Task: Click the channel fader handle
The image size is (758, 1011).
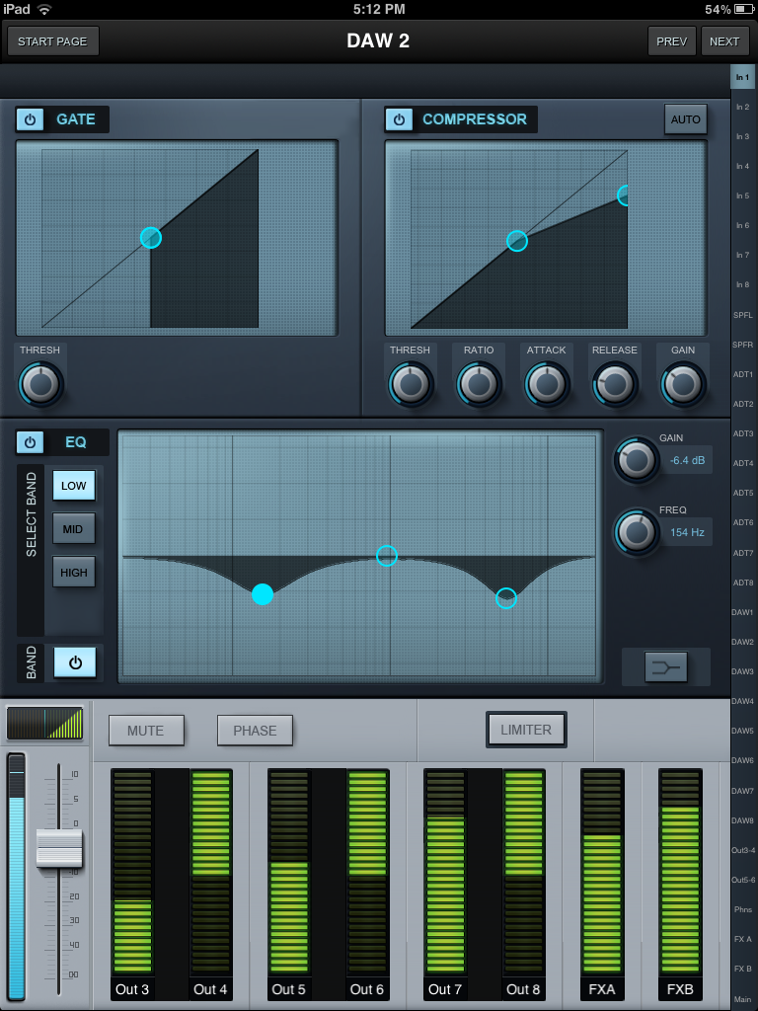Action: [x=59, y=848]
